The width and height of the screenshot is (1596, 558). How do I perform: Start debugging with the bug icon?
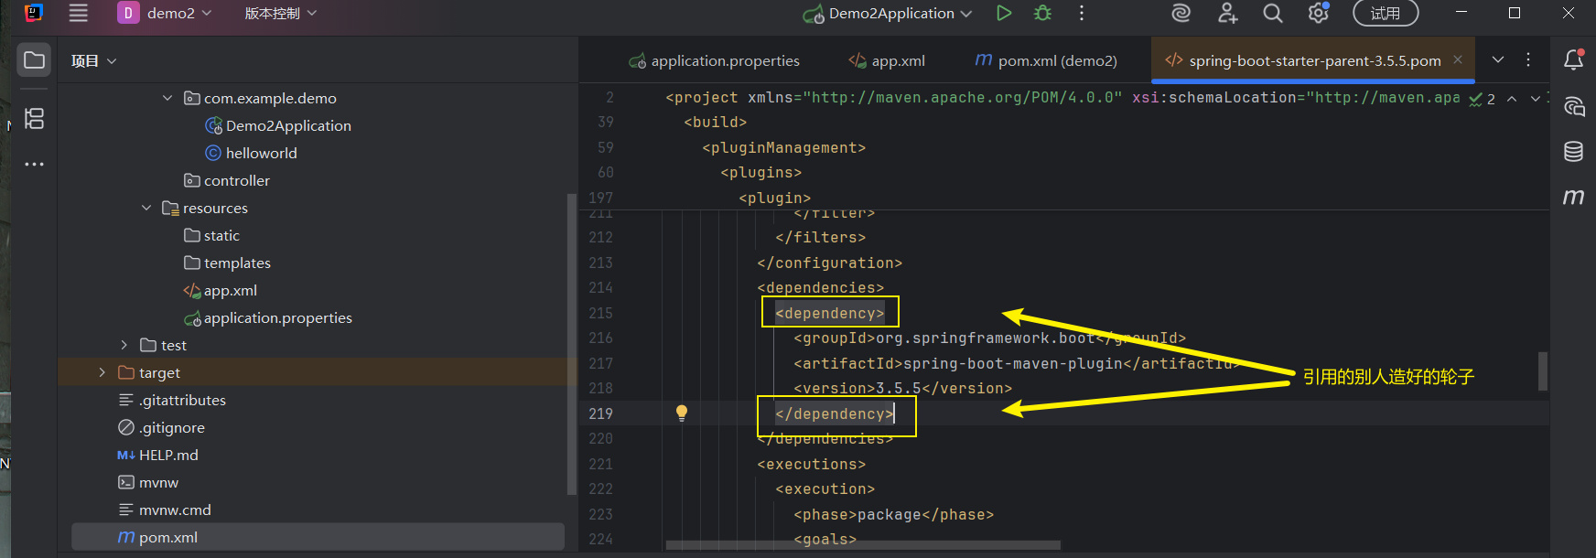1042,13
